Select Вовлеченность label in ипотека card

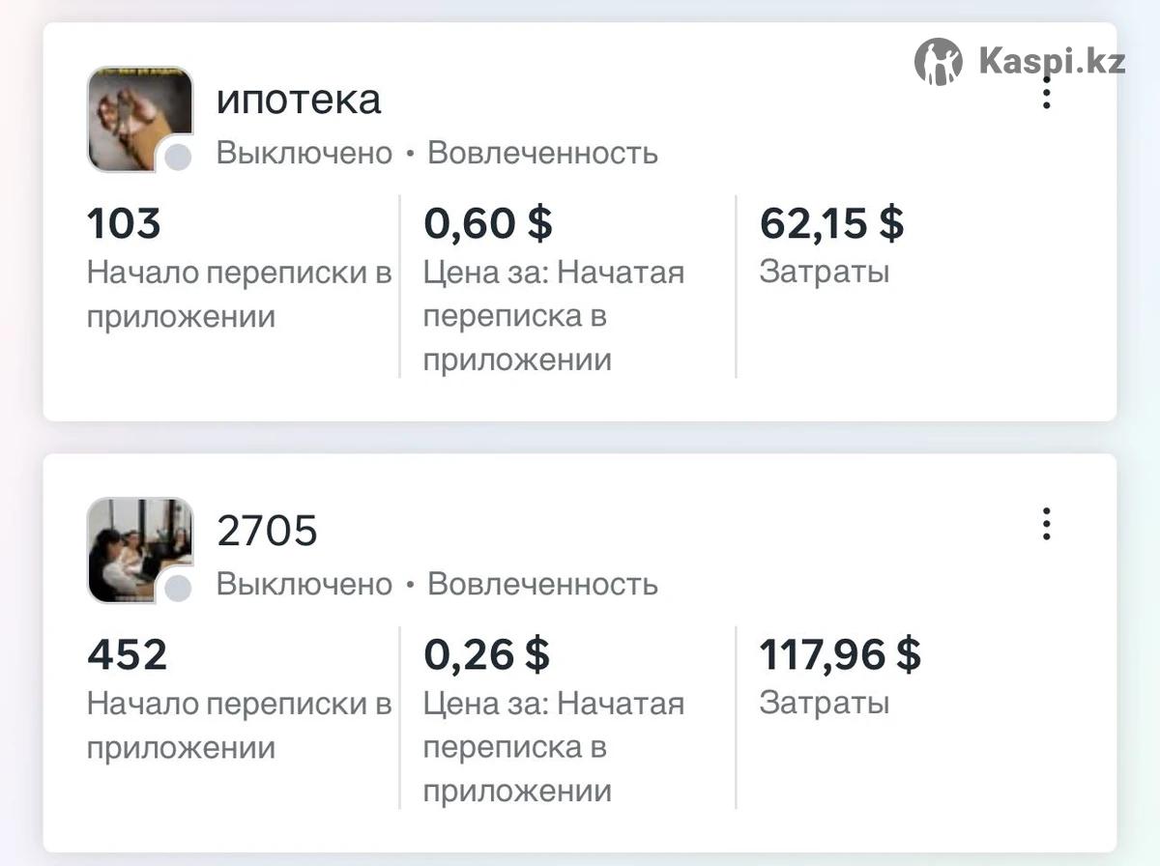click(x=542, y=154)
